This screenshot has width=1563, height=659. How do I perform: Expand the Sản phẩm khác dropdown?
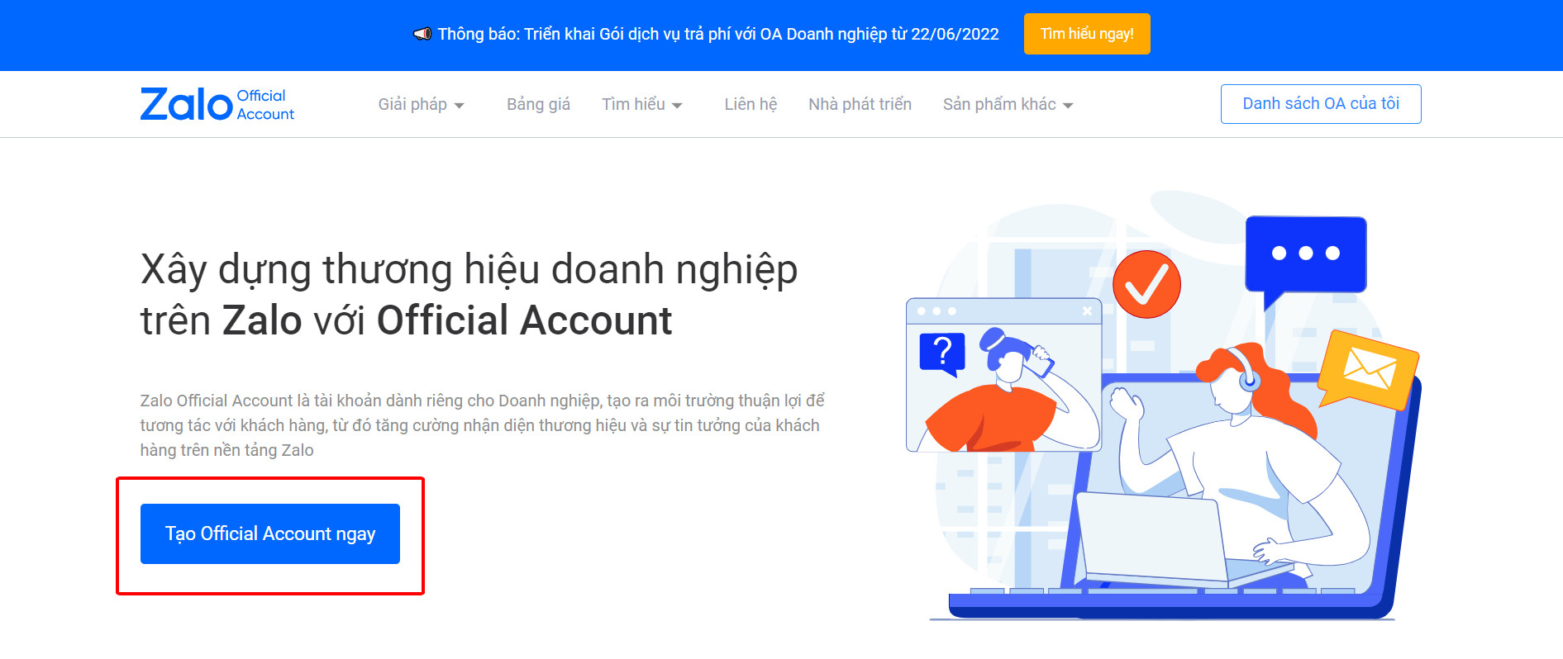point(1008,104)
